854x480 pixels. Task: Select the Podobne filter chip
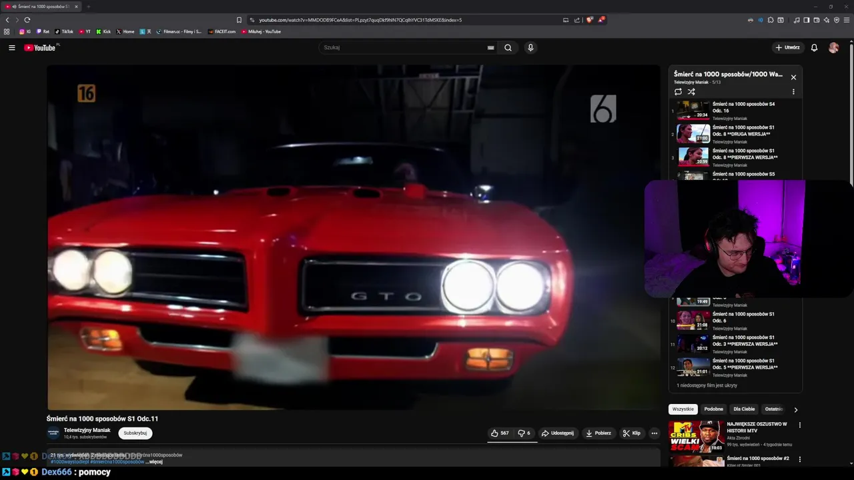click(714, 409)
